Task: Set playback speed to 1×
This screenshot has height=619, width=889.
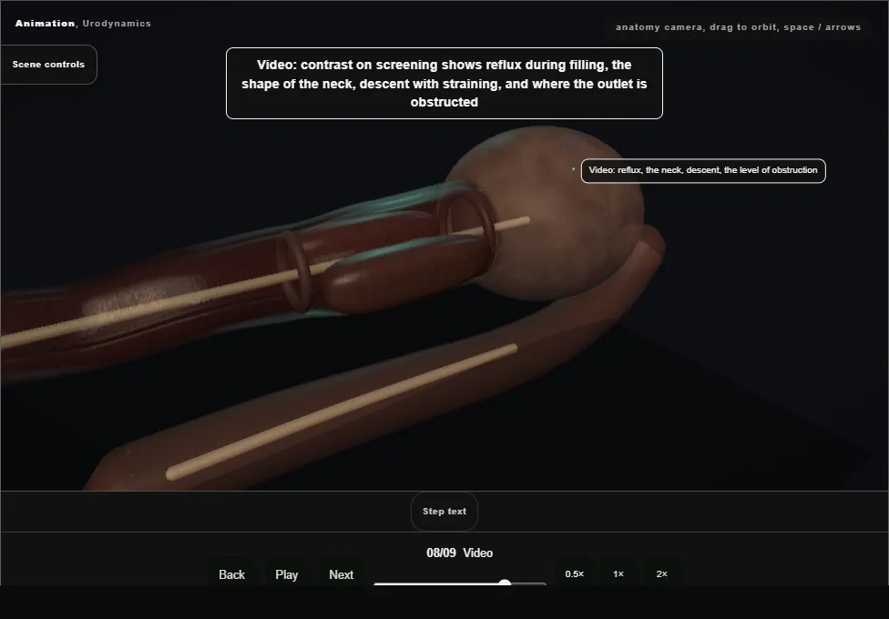Action: (618, 573)
